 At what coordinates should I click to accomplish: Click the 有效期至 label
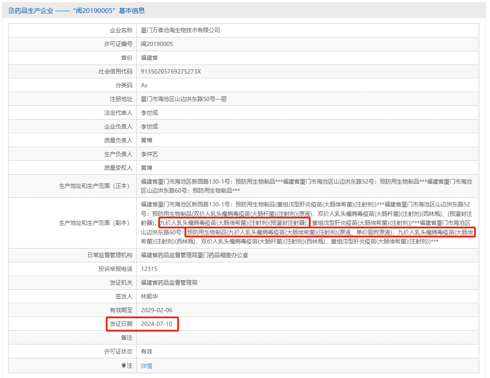[x=121, y=310]
